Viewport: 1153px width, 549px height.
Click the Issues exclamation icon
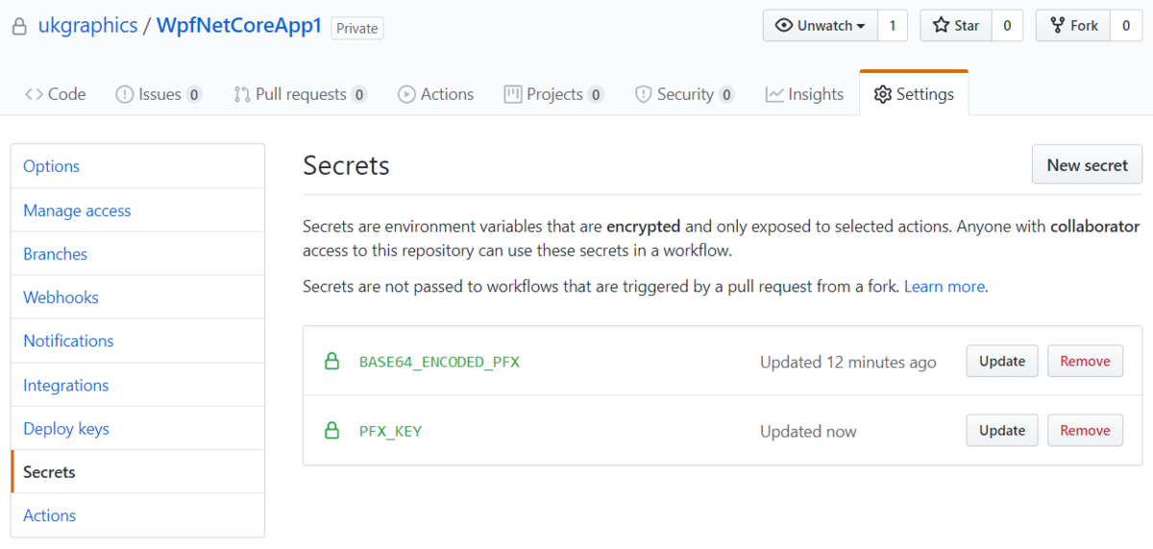coord(125,94)
